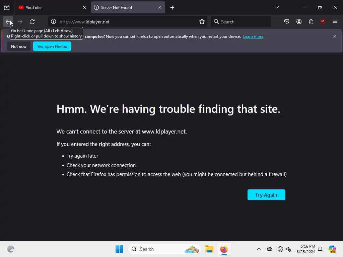Open the uBlock Origin extension icon
This screenshot has height=257, width=343.
coord(323,21)
